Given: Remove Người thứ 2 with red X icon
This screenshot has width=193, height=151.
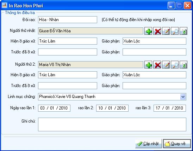Looking at the screenshot, I should tap(157, 65).
